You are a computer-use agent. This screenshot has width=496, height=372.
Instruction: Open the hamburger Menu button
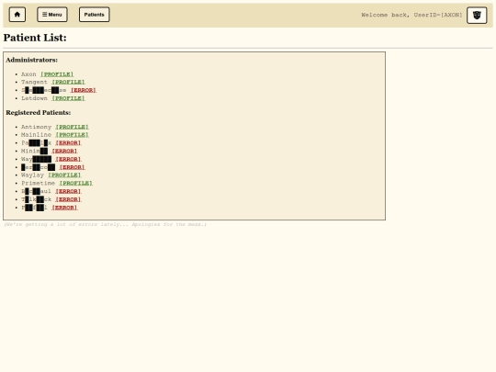coord(52,15)
